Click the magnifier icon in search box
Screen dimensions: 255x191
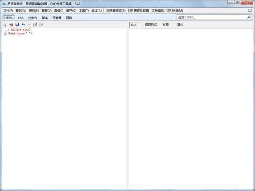point(249,17)
